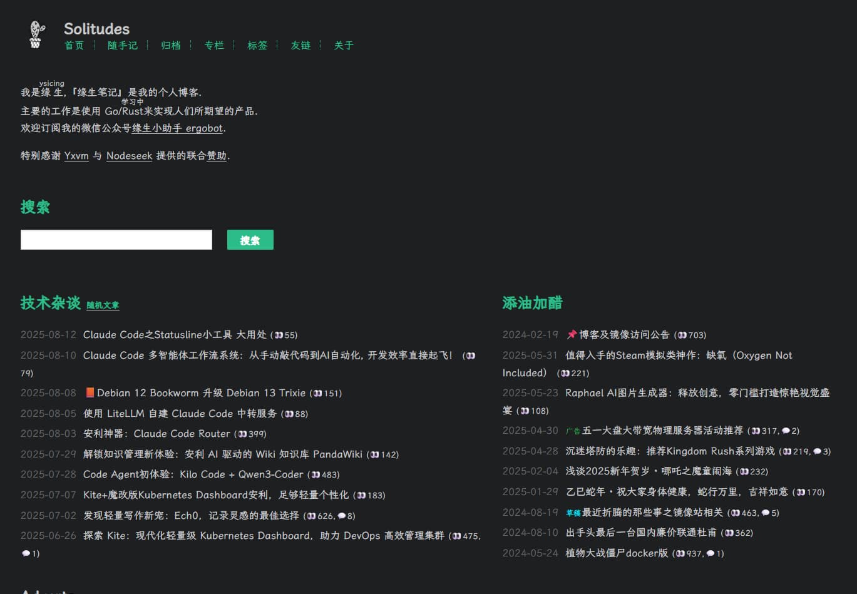This screenshot has width=857, height=594.
Task: Go to the 随手记 page
Action: tap(122, 45)
